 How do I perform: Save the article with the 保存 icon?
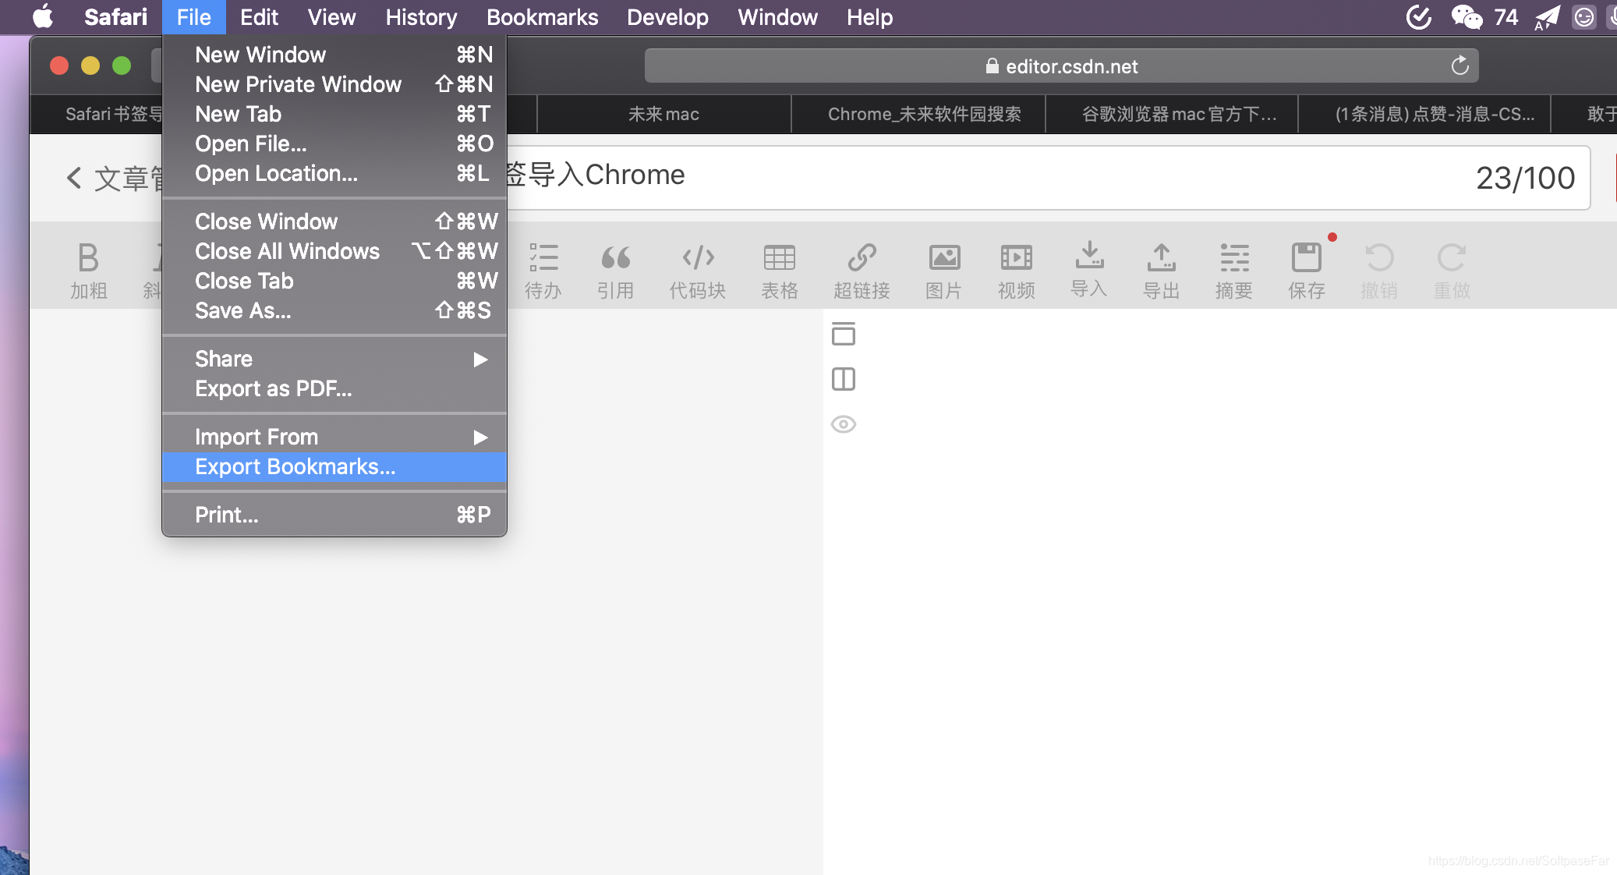tap(1307, 270)
